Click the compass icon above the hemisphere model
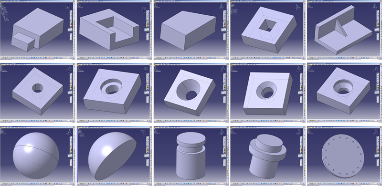The width and height of the screenshot is (382, 186). click(x=144, y=133)
